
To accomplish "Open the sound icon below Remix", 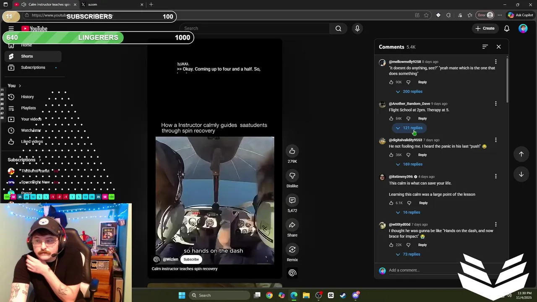I will tap(292, 273).
